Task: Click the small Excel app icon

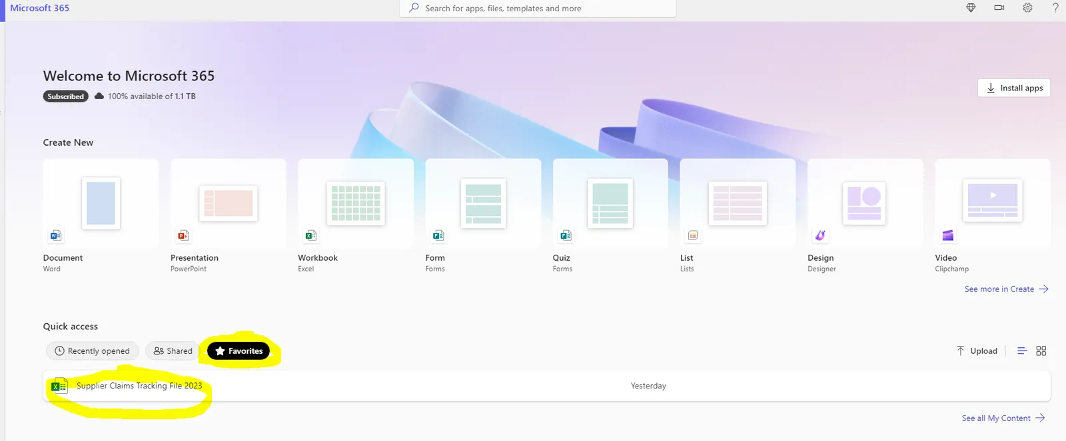Action: [310, 235]
